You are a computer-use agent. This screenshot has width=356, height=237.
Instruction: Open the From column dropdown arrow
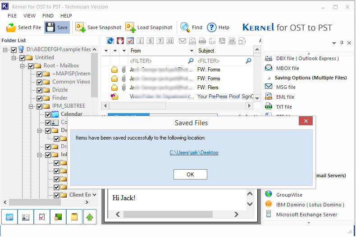(x=192, y=51)
